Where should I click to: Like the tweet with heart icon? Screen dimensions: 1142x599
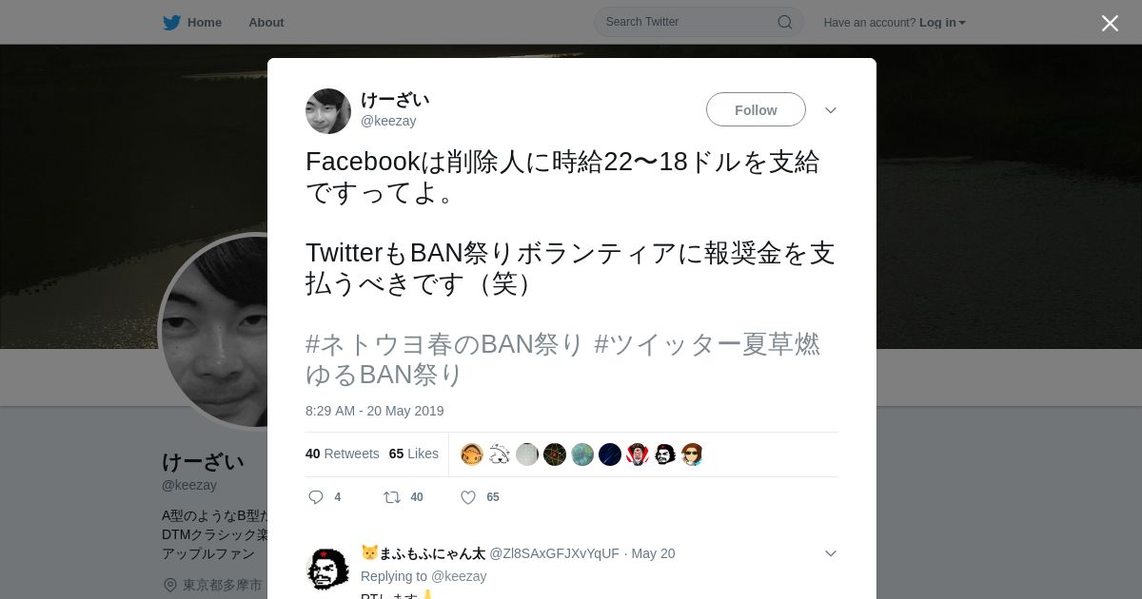[x=468, y=497]
